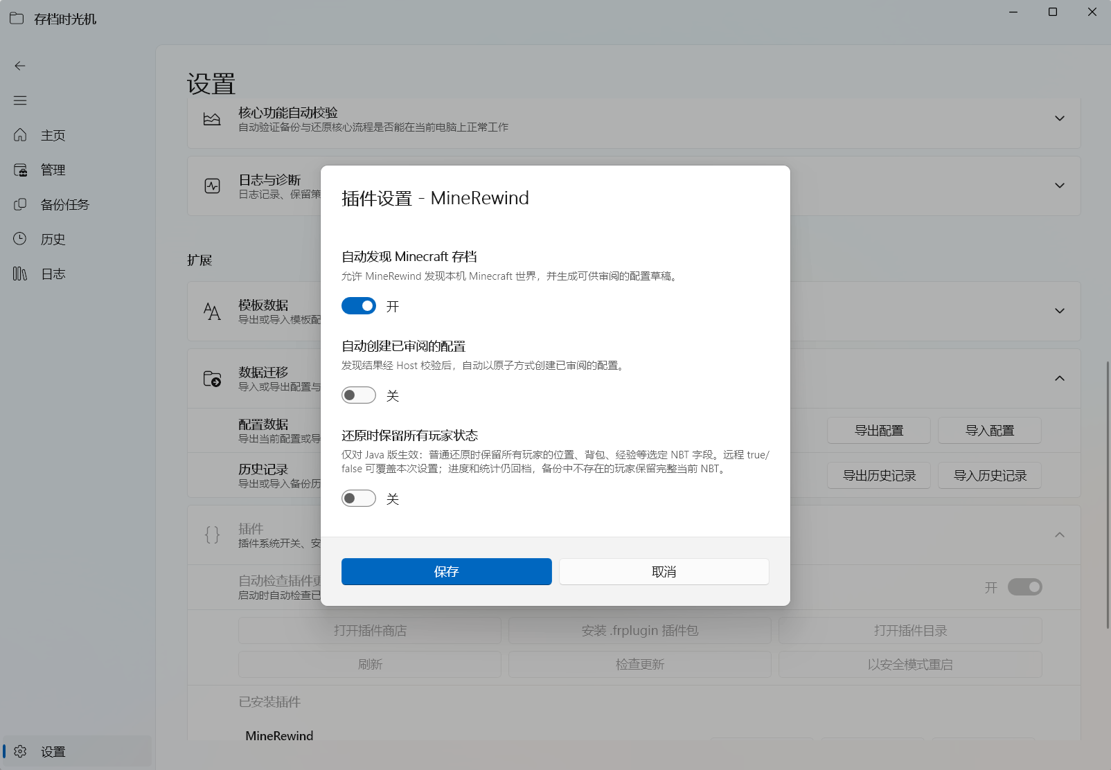The width and height of the screenshot is (1111, 770).
Task: Click 导入配置 button
Action: [x=990, y=431]
